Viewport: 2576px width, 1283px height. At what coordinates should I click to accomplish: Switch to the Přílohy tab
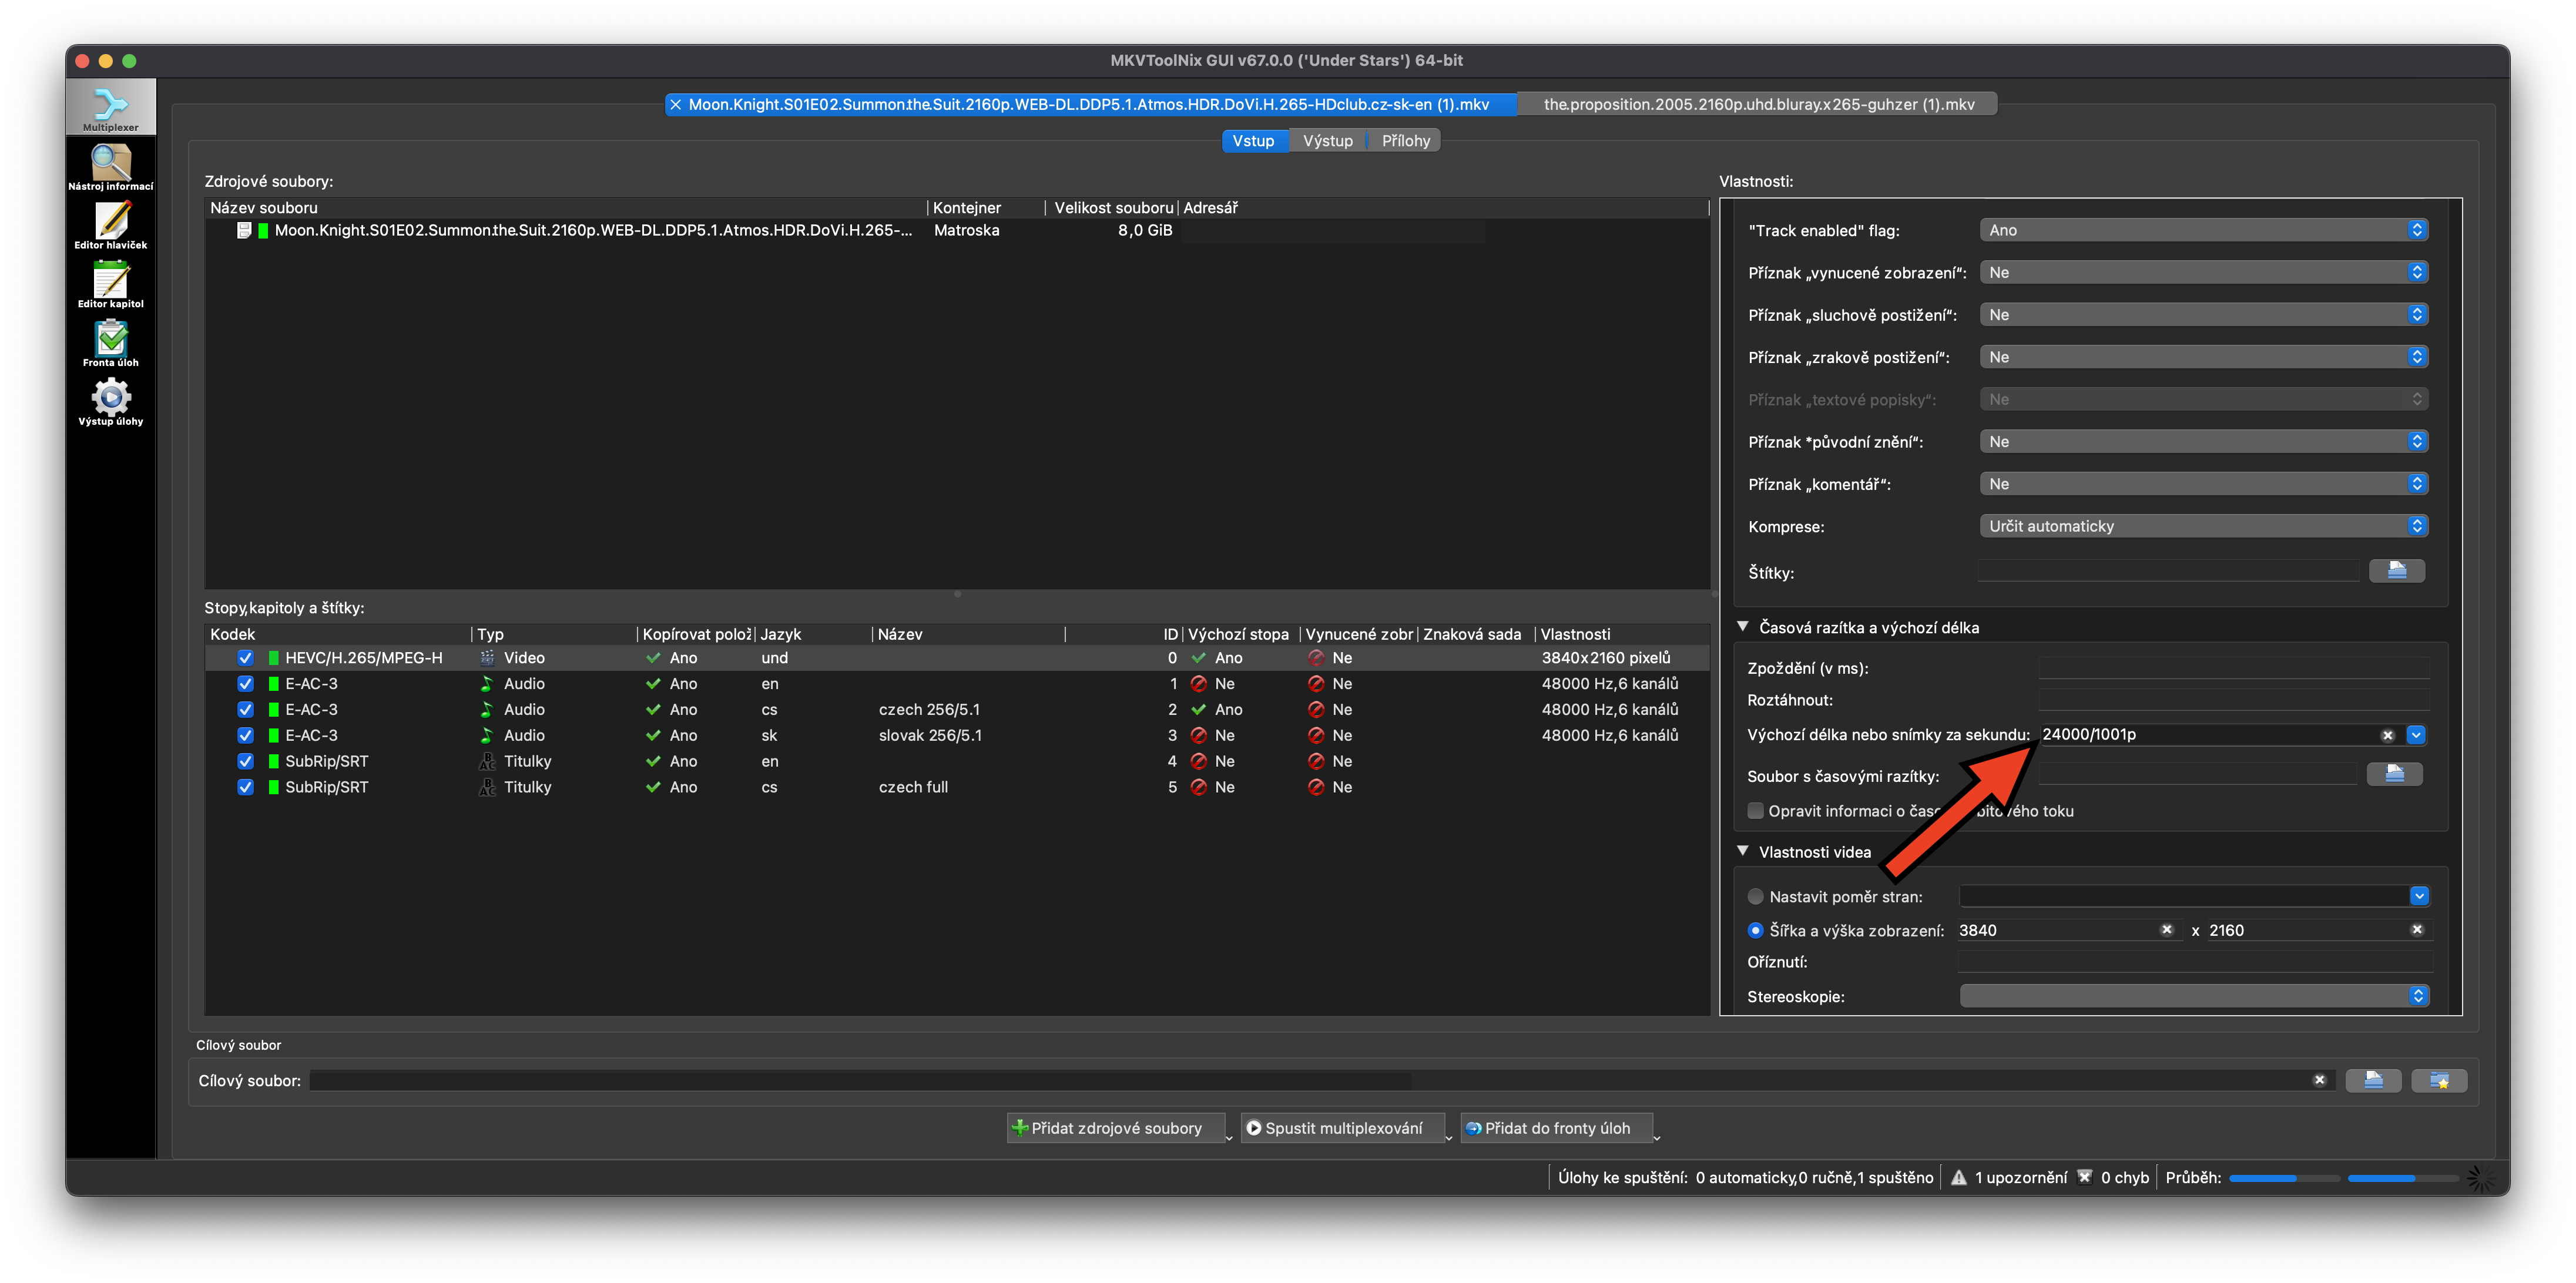point(1405,141)
